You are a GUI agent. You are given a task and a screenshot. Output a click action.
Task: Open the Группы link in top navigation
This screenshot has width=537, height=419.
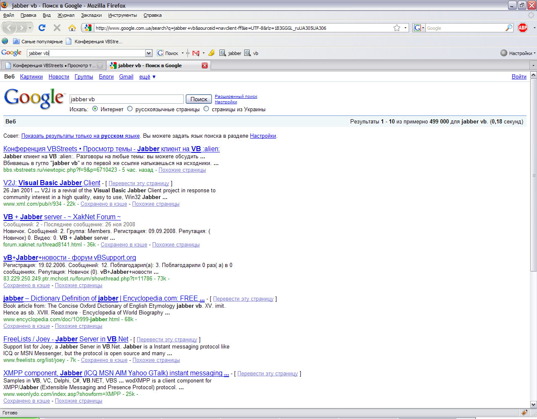(x=84, y=77)
